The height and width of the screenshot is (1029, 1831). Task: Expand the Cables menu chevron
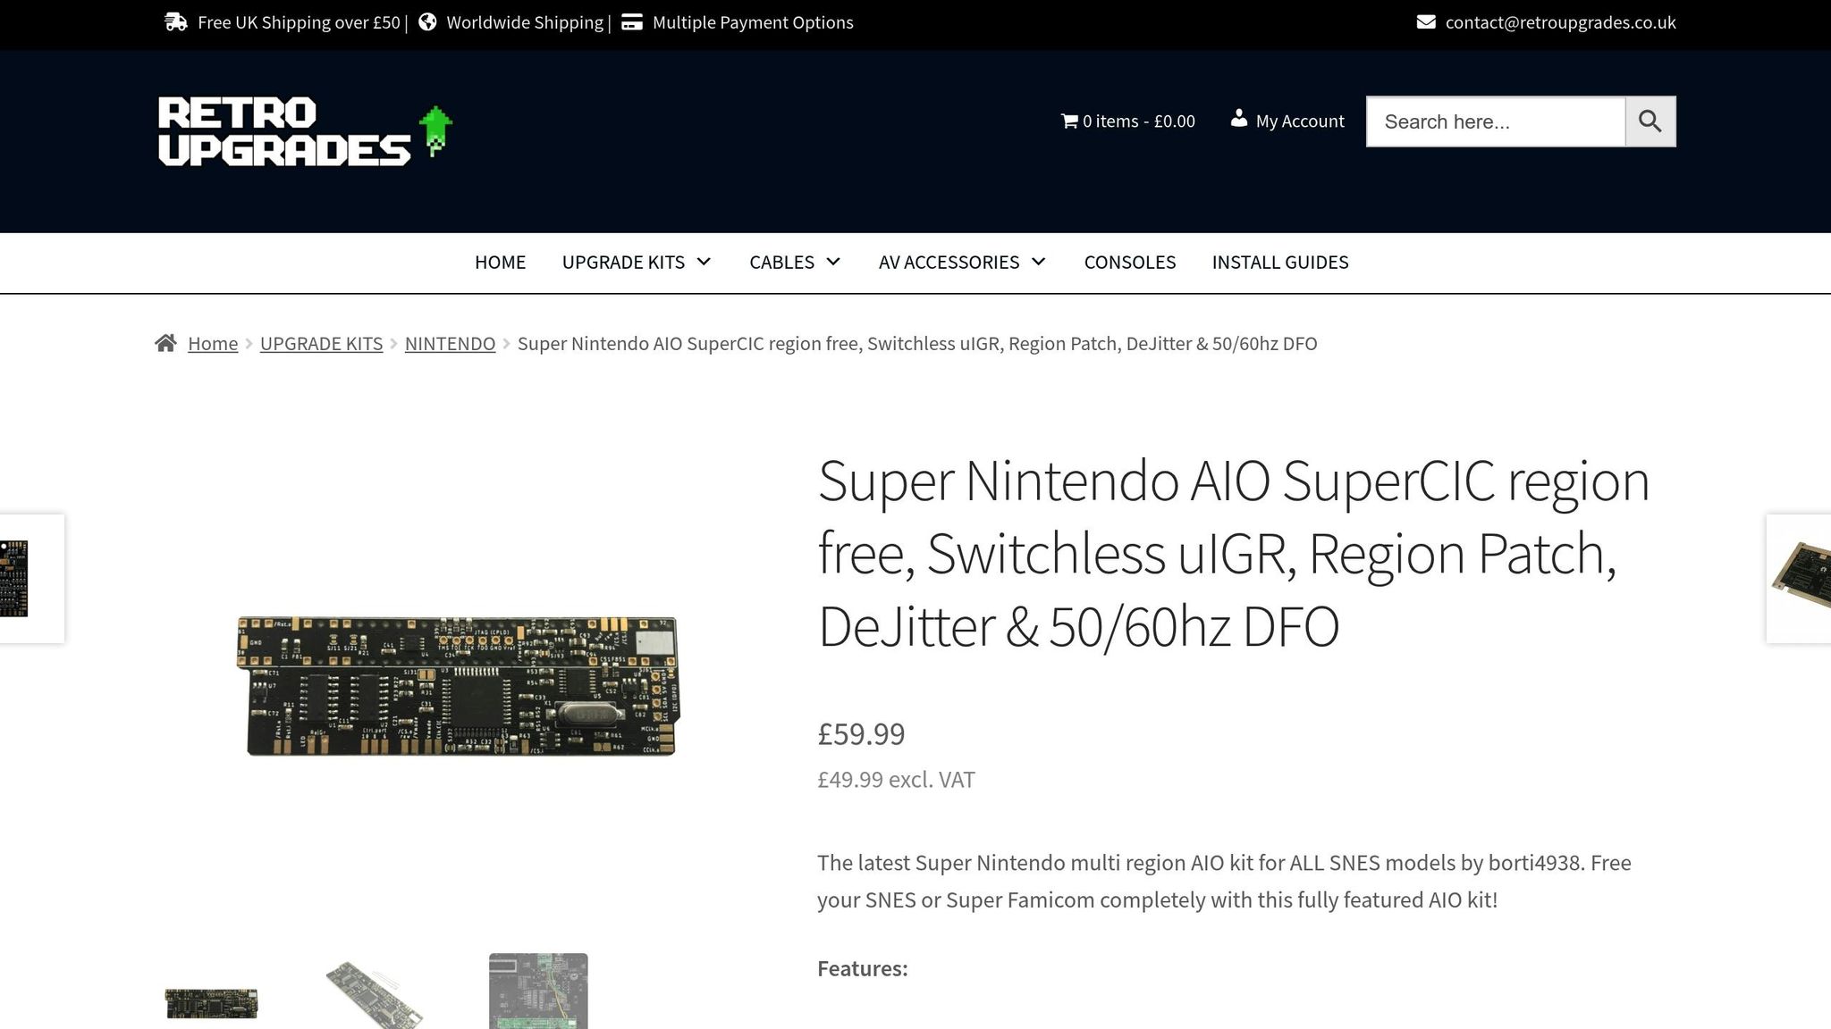(x=833, y=262)
